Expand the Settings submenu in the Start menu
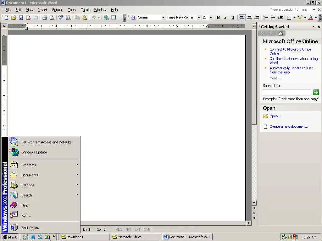Image resolution: width=322 pixels, height=241 pixels. [44, 185]
